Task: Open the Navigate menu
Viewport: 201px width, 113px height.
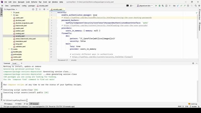Action: pyautogui.click(x=21, y=2)
